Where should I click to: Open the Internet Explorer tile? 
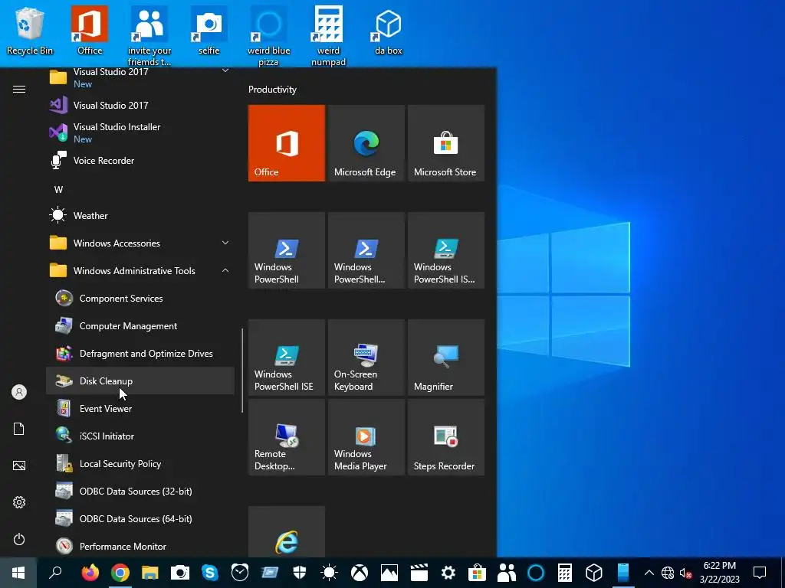click(287, 532)
